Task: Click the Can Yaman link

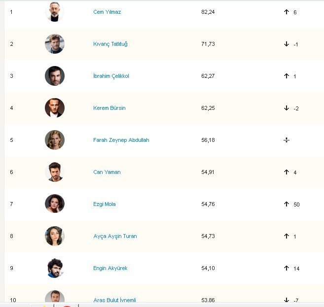Action: pos(107,172)
